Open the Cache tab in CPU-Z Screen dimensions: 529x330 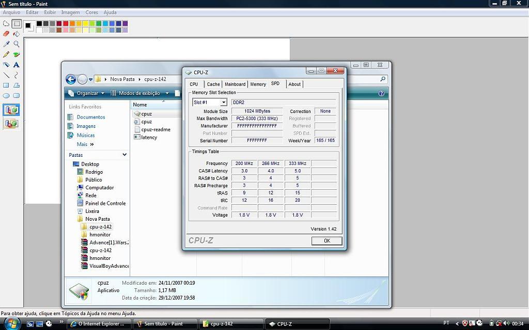click(213, 84)
